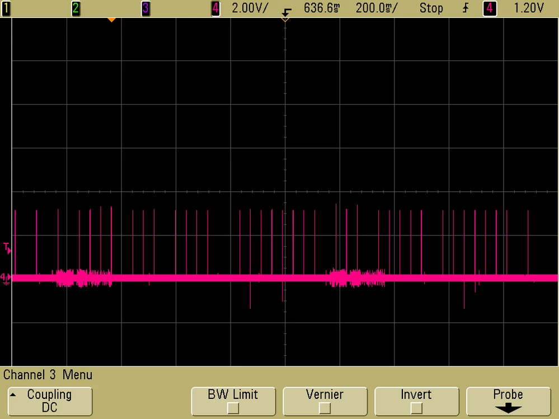Image resolution: width=559 pixels, height=419 pixels.
Task: Click the Stop run status
Action: pos(431,8)
